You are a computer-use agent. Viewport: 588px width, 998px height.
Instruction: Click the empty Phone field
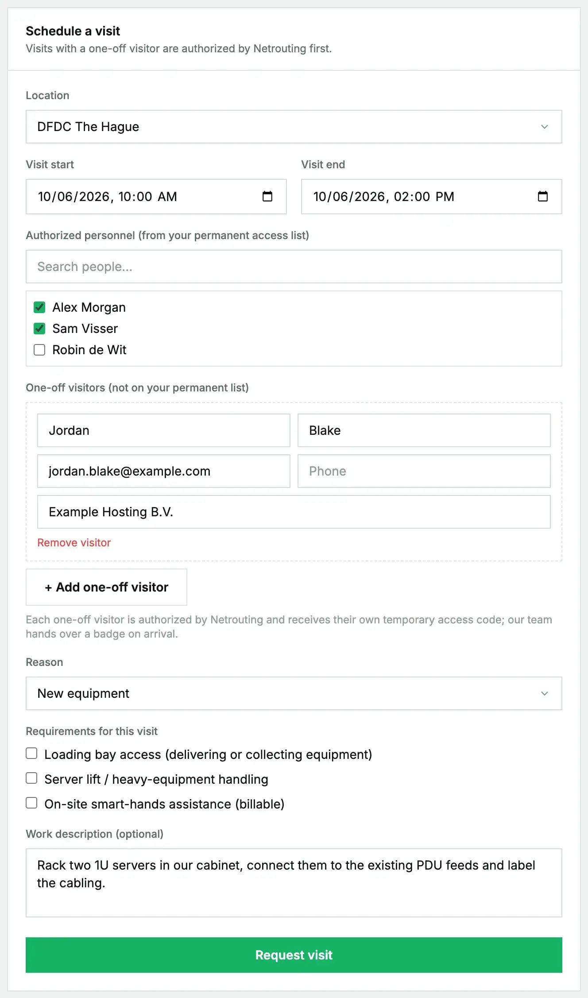click(x=424, y=471)
